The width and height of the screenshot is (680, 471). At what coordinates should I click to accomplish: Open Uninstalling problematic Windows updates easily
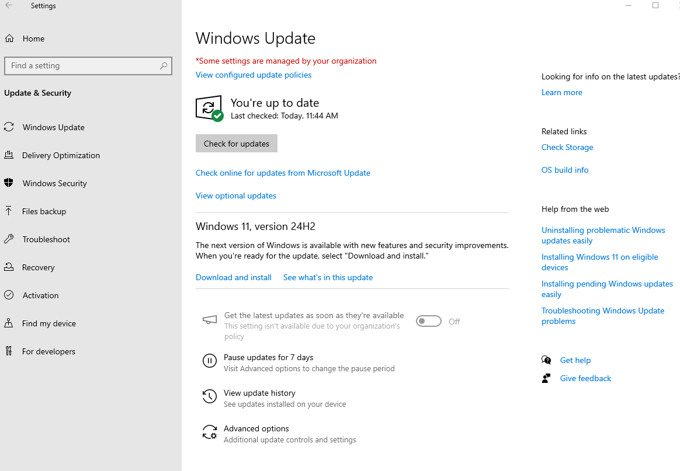(x=603, y=235)
